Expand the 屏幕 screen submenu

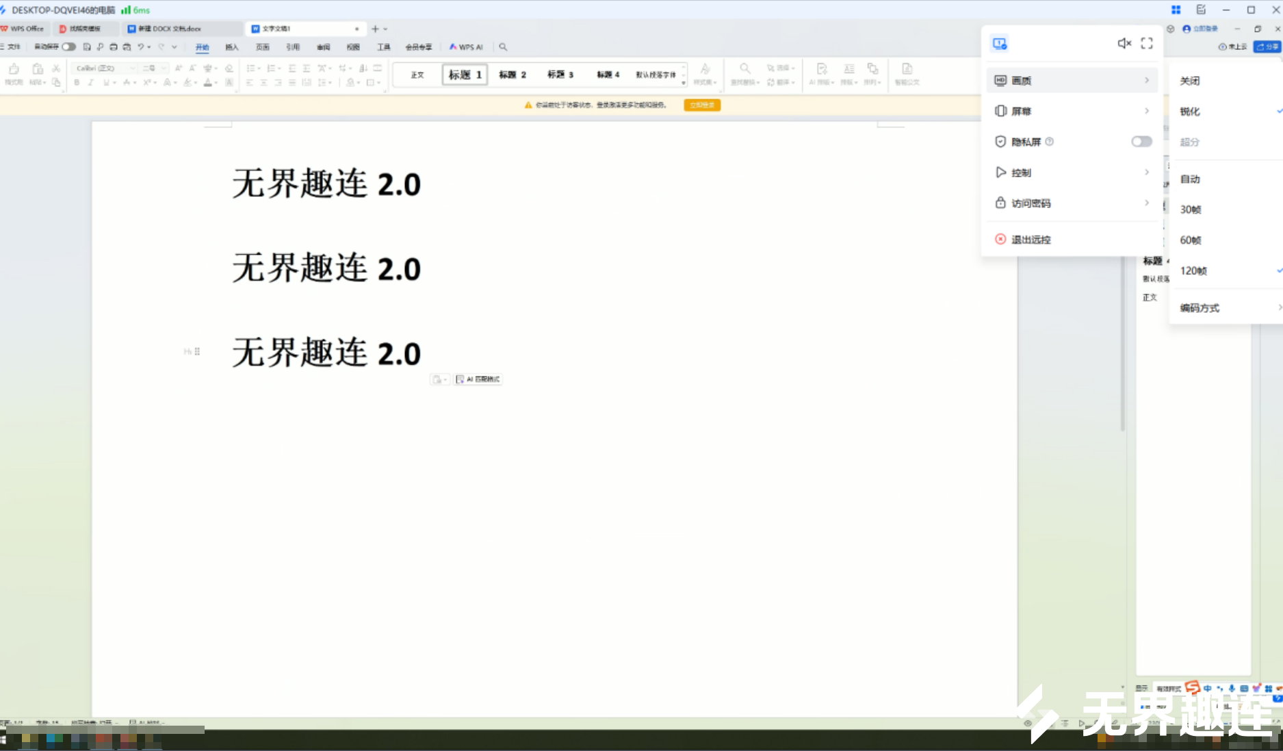tap(1072, 111)
